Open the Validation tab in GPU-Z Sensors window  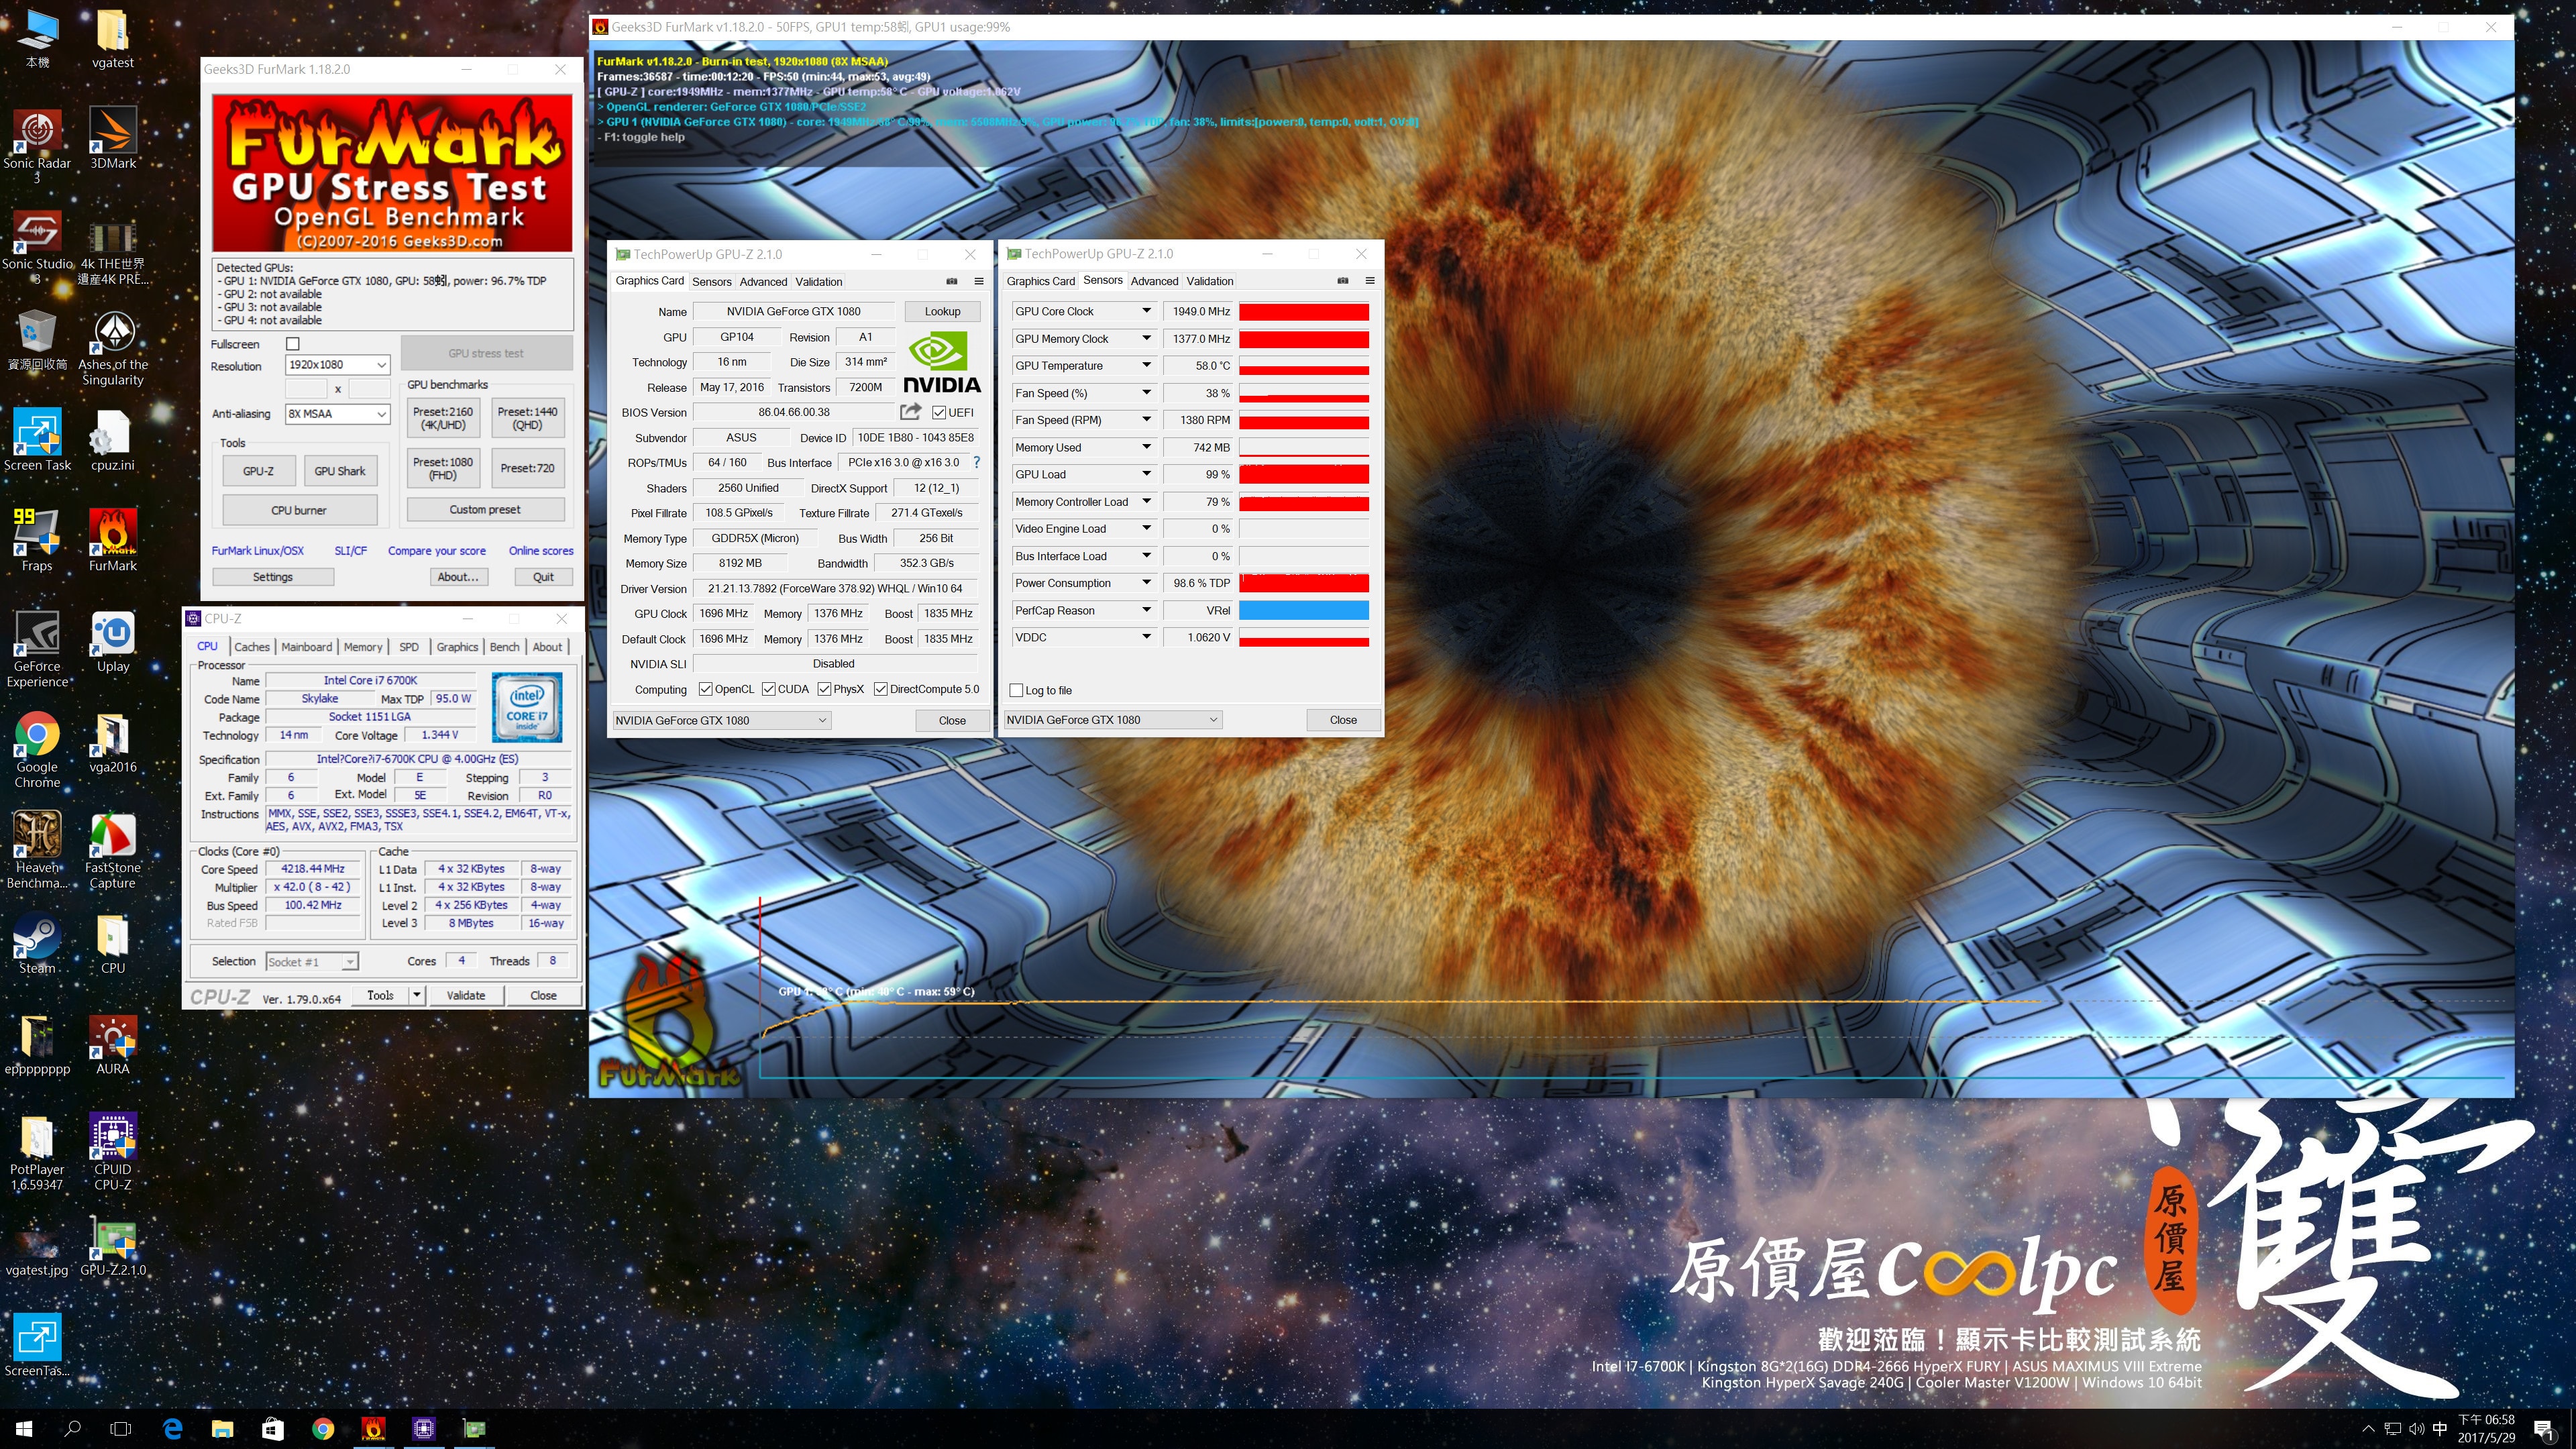coord(1210,281)
